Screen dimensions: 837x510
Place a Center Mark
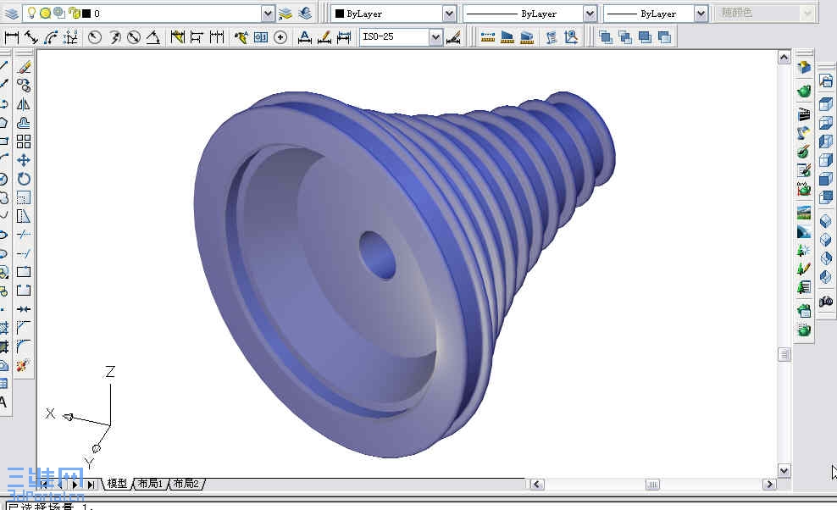tap(280, 36)
